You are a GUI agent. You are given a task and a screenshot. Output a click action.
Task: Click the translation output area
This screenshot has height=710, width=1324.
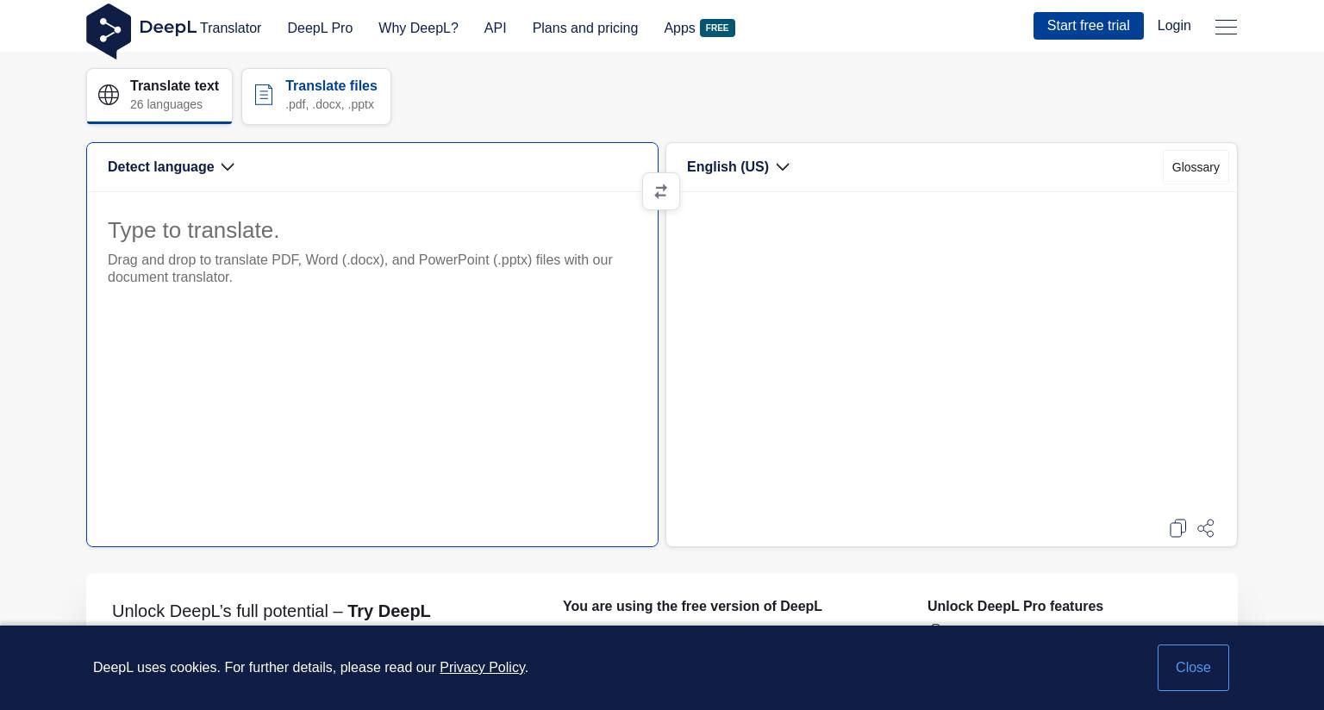tap(952, 353)
